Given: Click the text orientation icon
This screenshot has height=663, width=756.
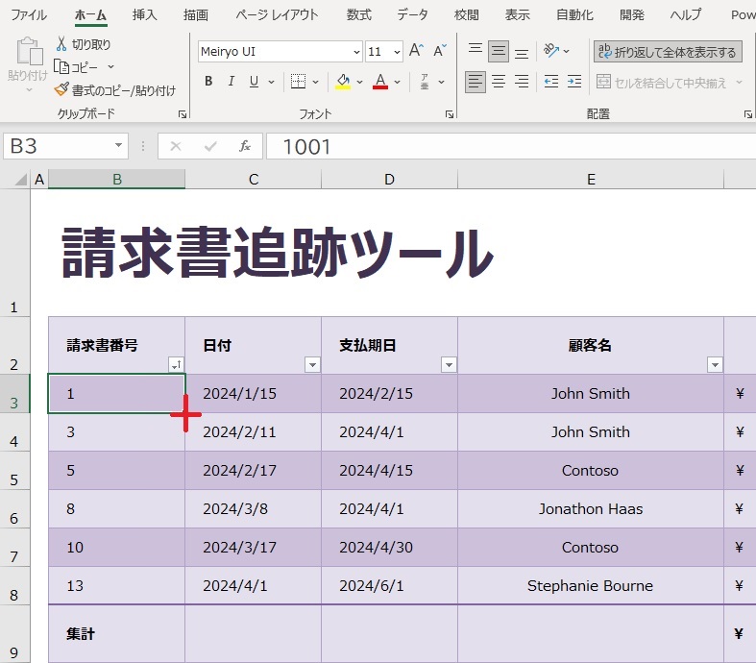Looking at the screenshot, I should tap(550, 50).
